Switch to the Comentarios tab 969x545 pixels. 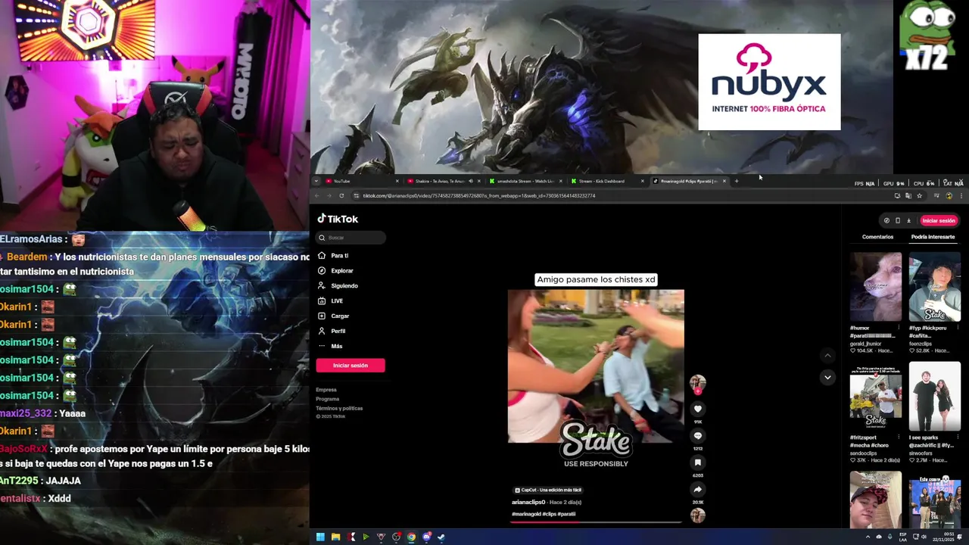pyautogui.click(x=877, y=237)
